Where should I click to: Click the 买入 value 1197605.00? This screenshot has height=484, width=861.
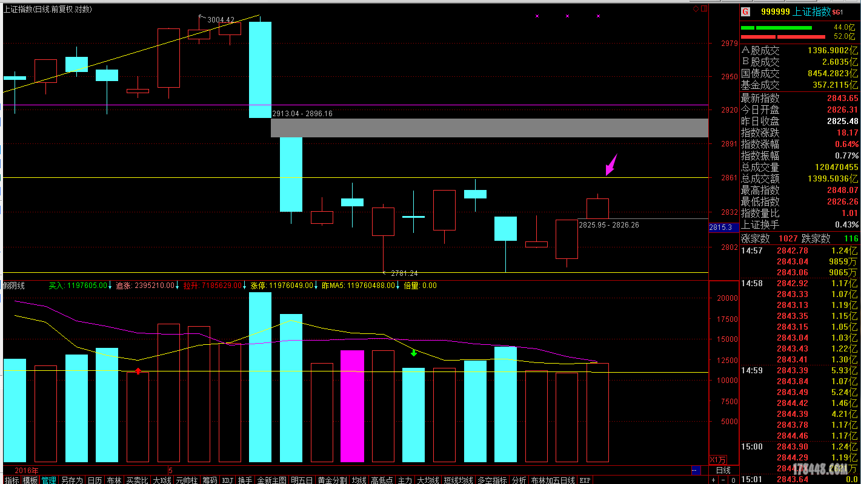87,286
